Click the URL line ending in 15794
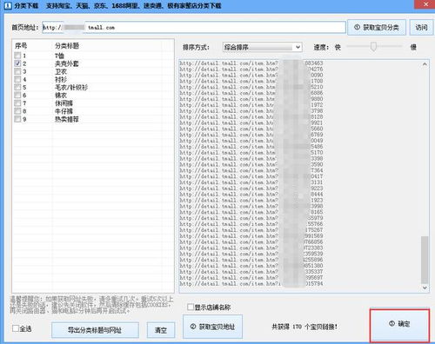Screen dimensions: 435x344 (x=251, y=283)
